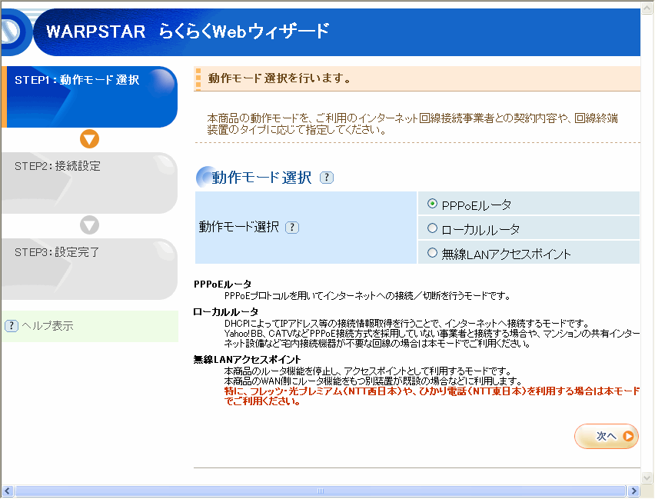The image size is (655, 499).
Task: Click the DHCPによってIPアドレス description line
Action: [x=407, y=324]
